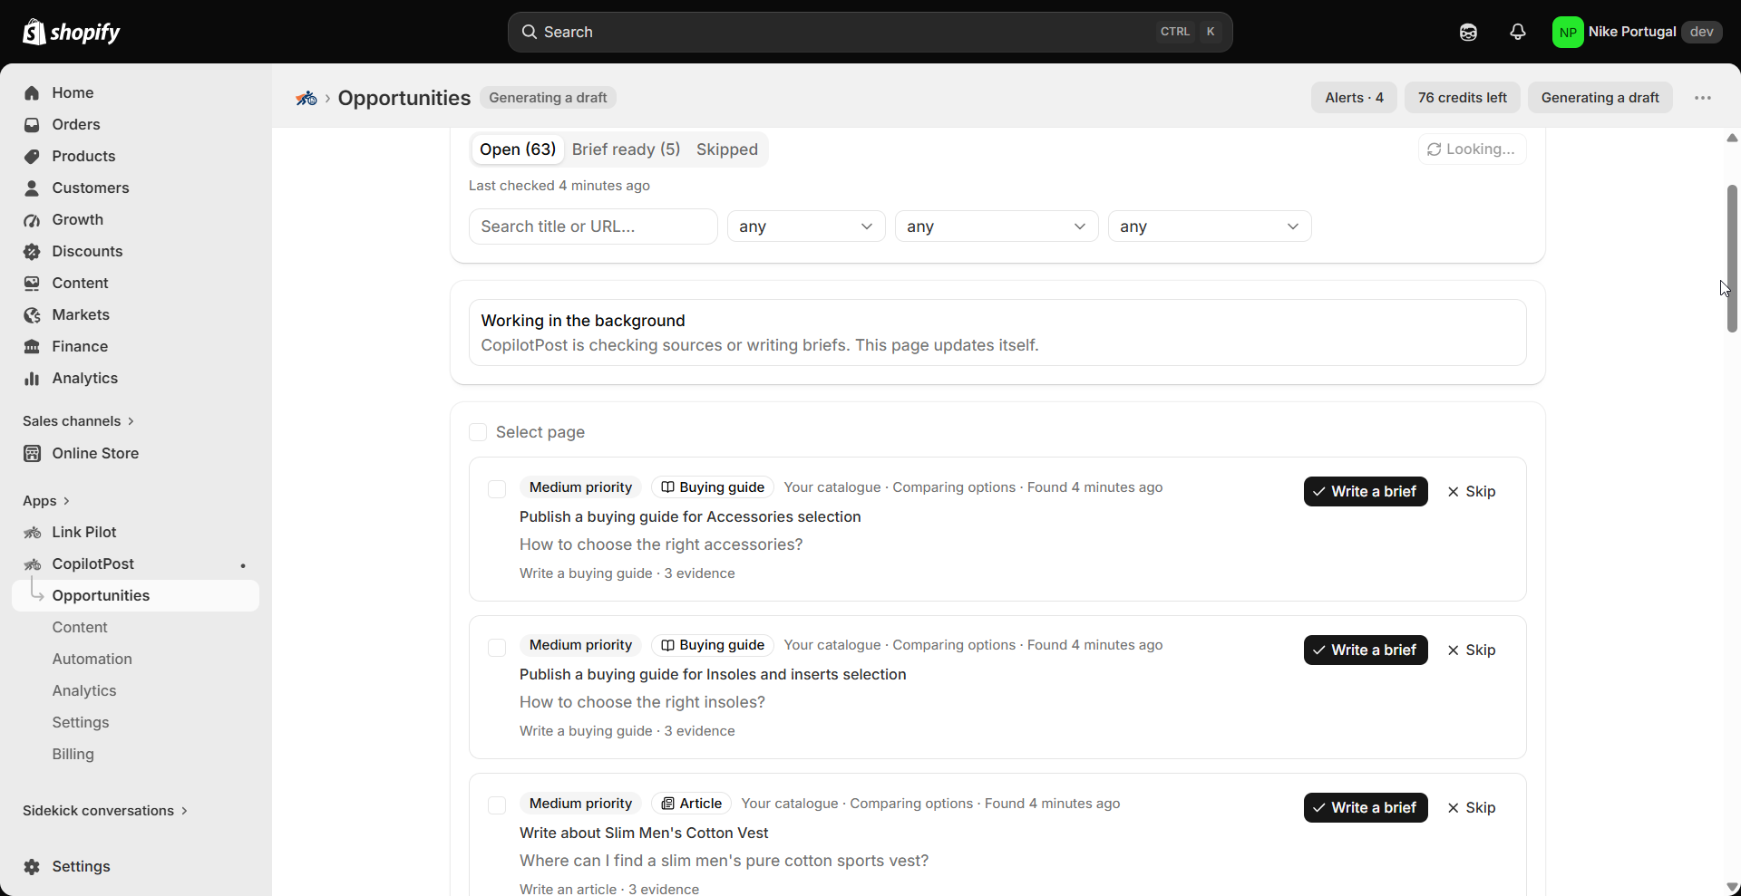Skip the Accessories selection opportunity
This screenshot has height=896, width=1741.
pos(1472,491)
